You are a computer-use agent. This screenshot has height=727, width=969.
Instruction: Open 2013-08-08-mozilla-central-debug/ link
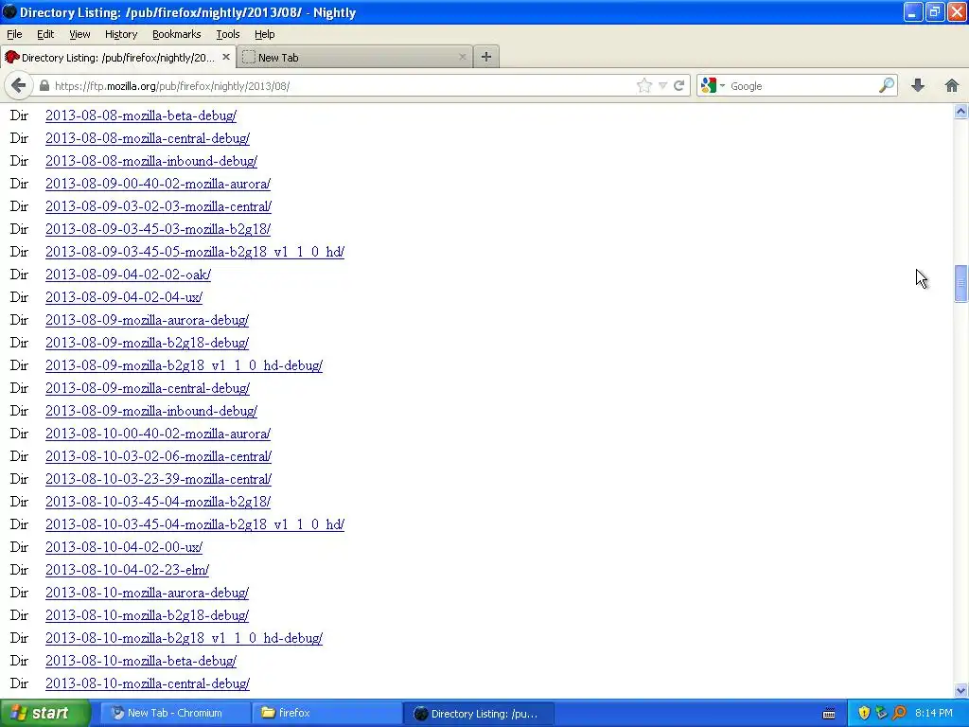click(148, 138)
